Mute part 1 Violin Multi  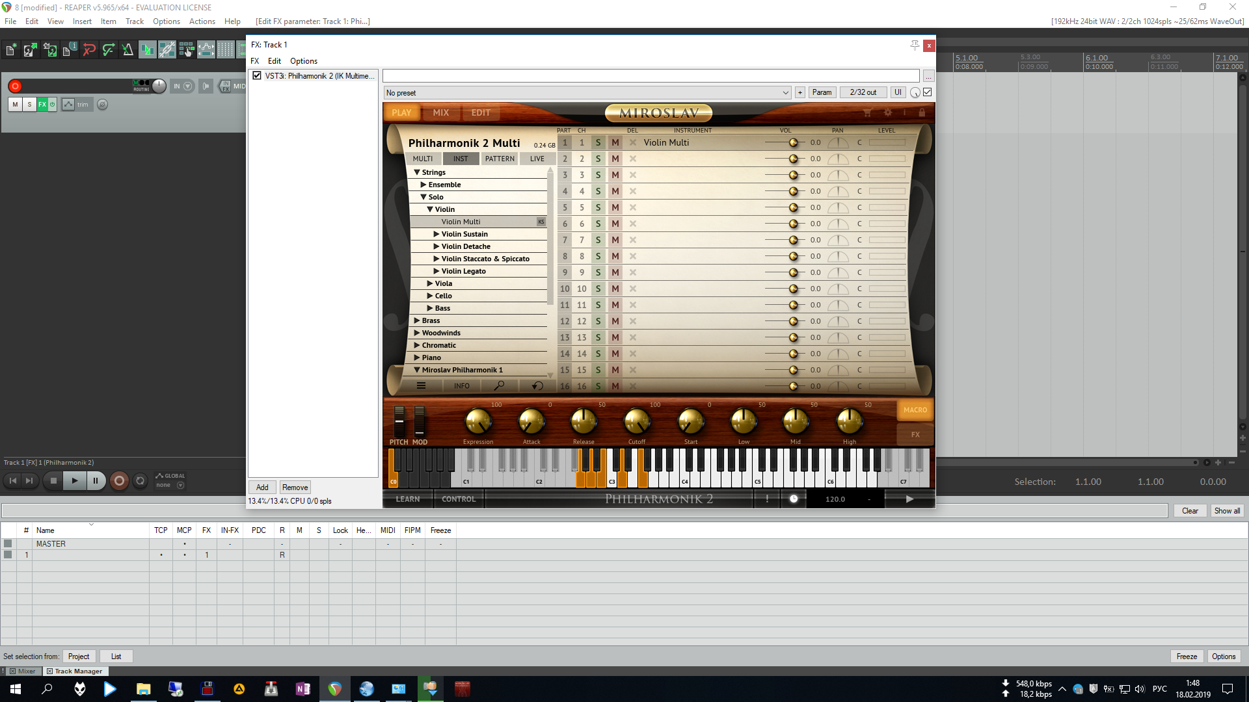point(615,142)
